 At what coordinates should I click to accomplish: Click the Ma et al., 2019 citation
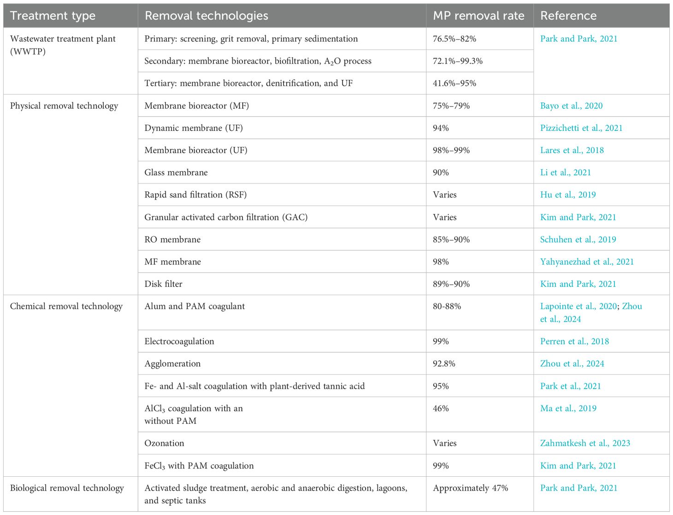[568, 408]
